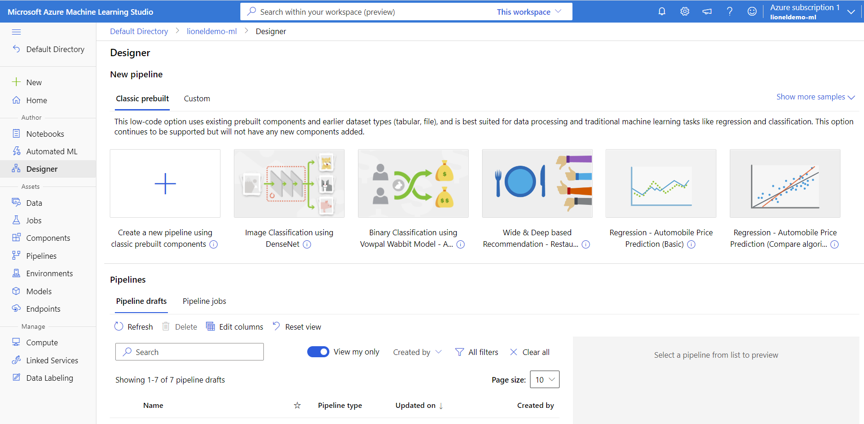Toggle the hamburger menu to collapse sidebar
The height and width of the screenshot is (424, 864).
pyautogui.click(x=16, y=31)
